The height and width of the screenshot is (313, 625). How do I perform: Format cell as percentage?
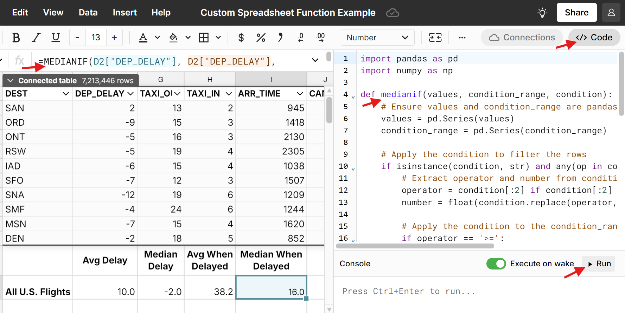click(261, 38)
